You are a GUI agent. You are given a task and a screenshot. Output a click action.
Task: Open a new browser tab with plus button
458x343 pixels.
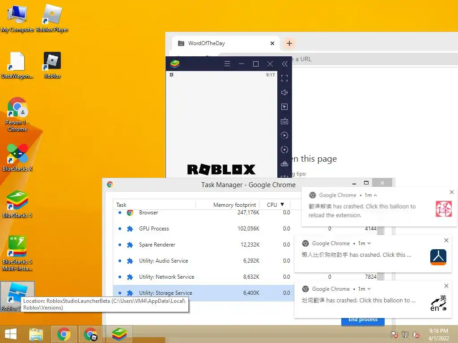(x=289, y=43)
